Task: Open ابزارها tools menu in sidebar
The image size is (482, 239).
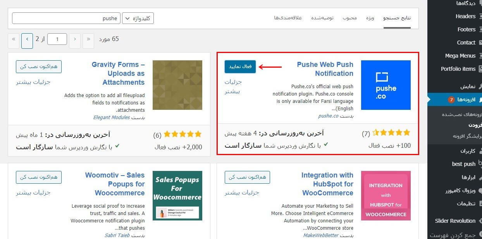Action: (468, 177)
